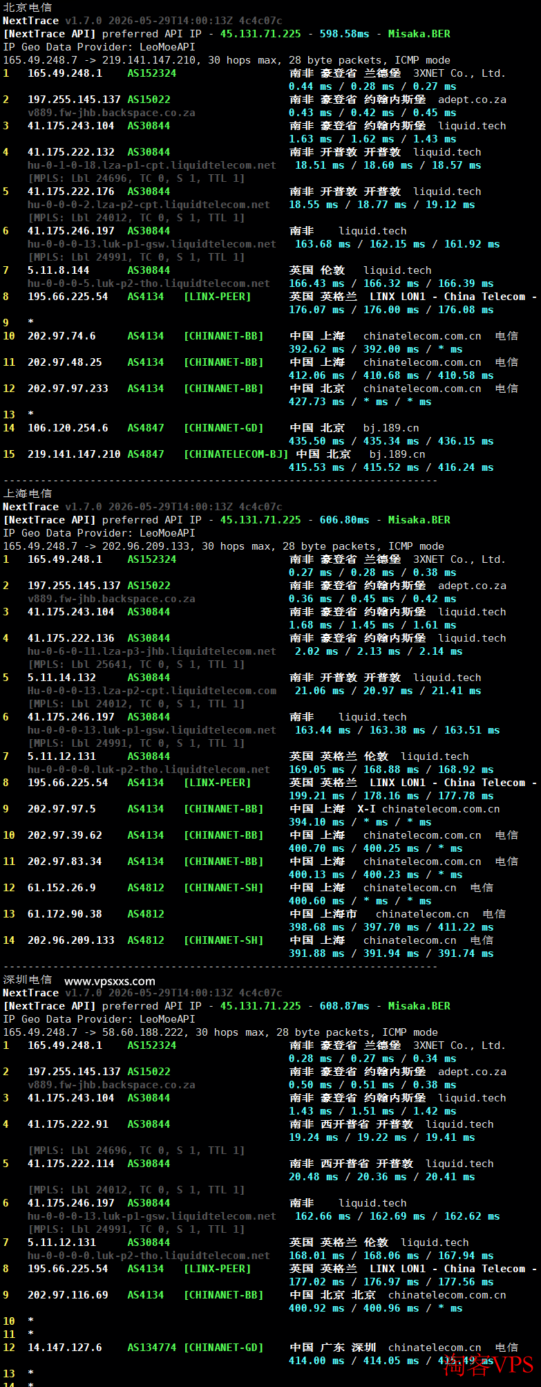Screen dimensions: 541x1387
Task: Click the '北京电信' section heading
Action: pos(28,8)
